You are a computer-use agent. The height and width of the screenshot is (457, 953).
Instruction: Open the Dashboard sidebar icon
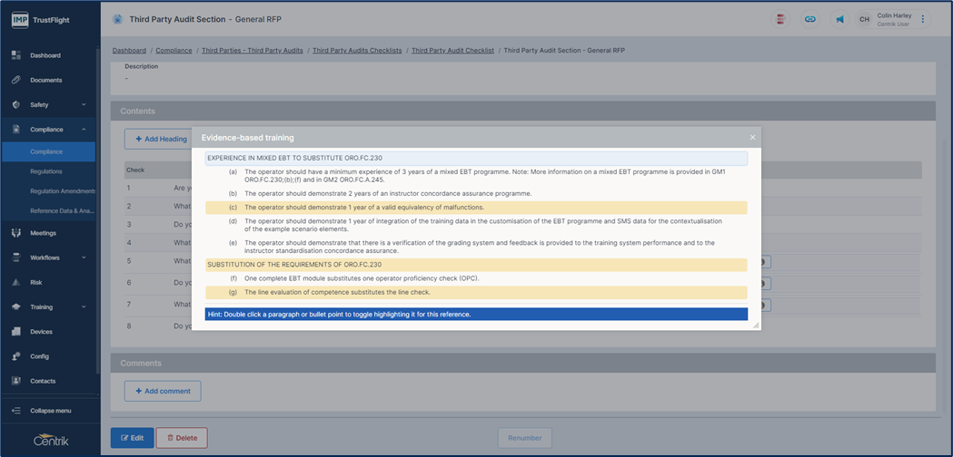16,55
